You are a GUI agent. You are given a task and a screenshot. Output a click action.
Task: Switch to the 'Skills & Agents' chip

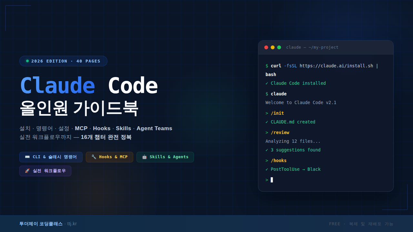pos(165,157)
